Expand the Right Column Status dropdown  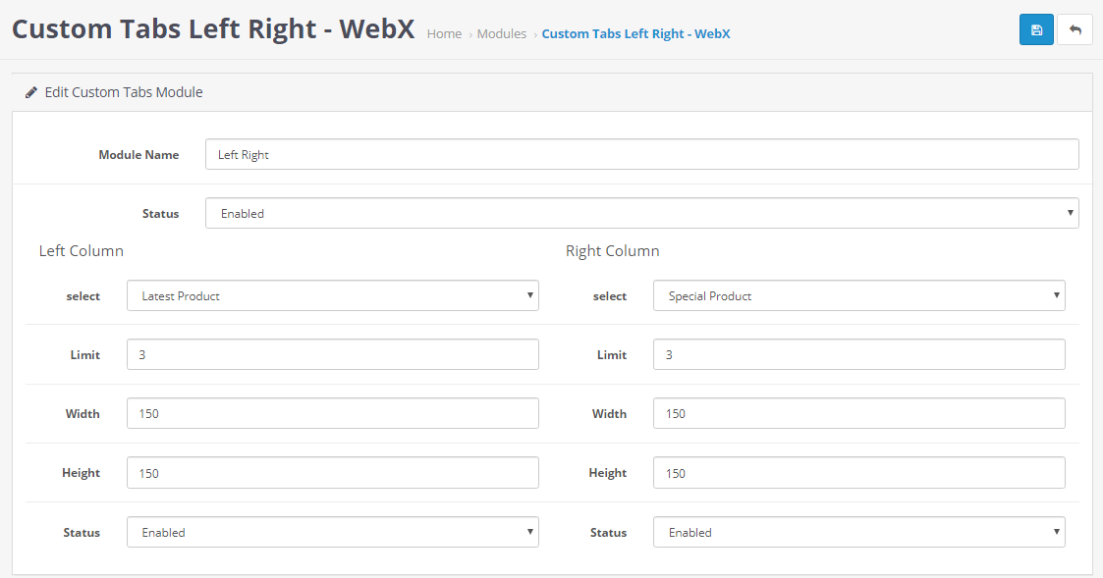[x=858, y=532]
